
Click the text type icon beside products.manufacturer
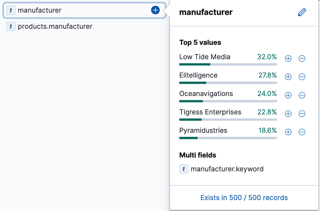tap(11, 26)
